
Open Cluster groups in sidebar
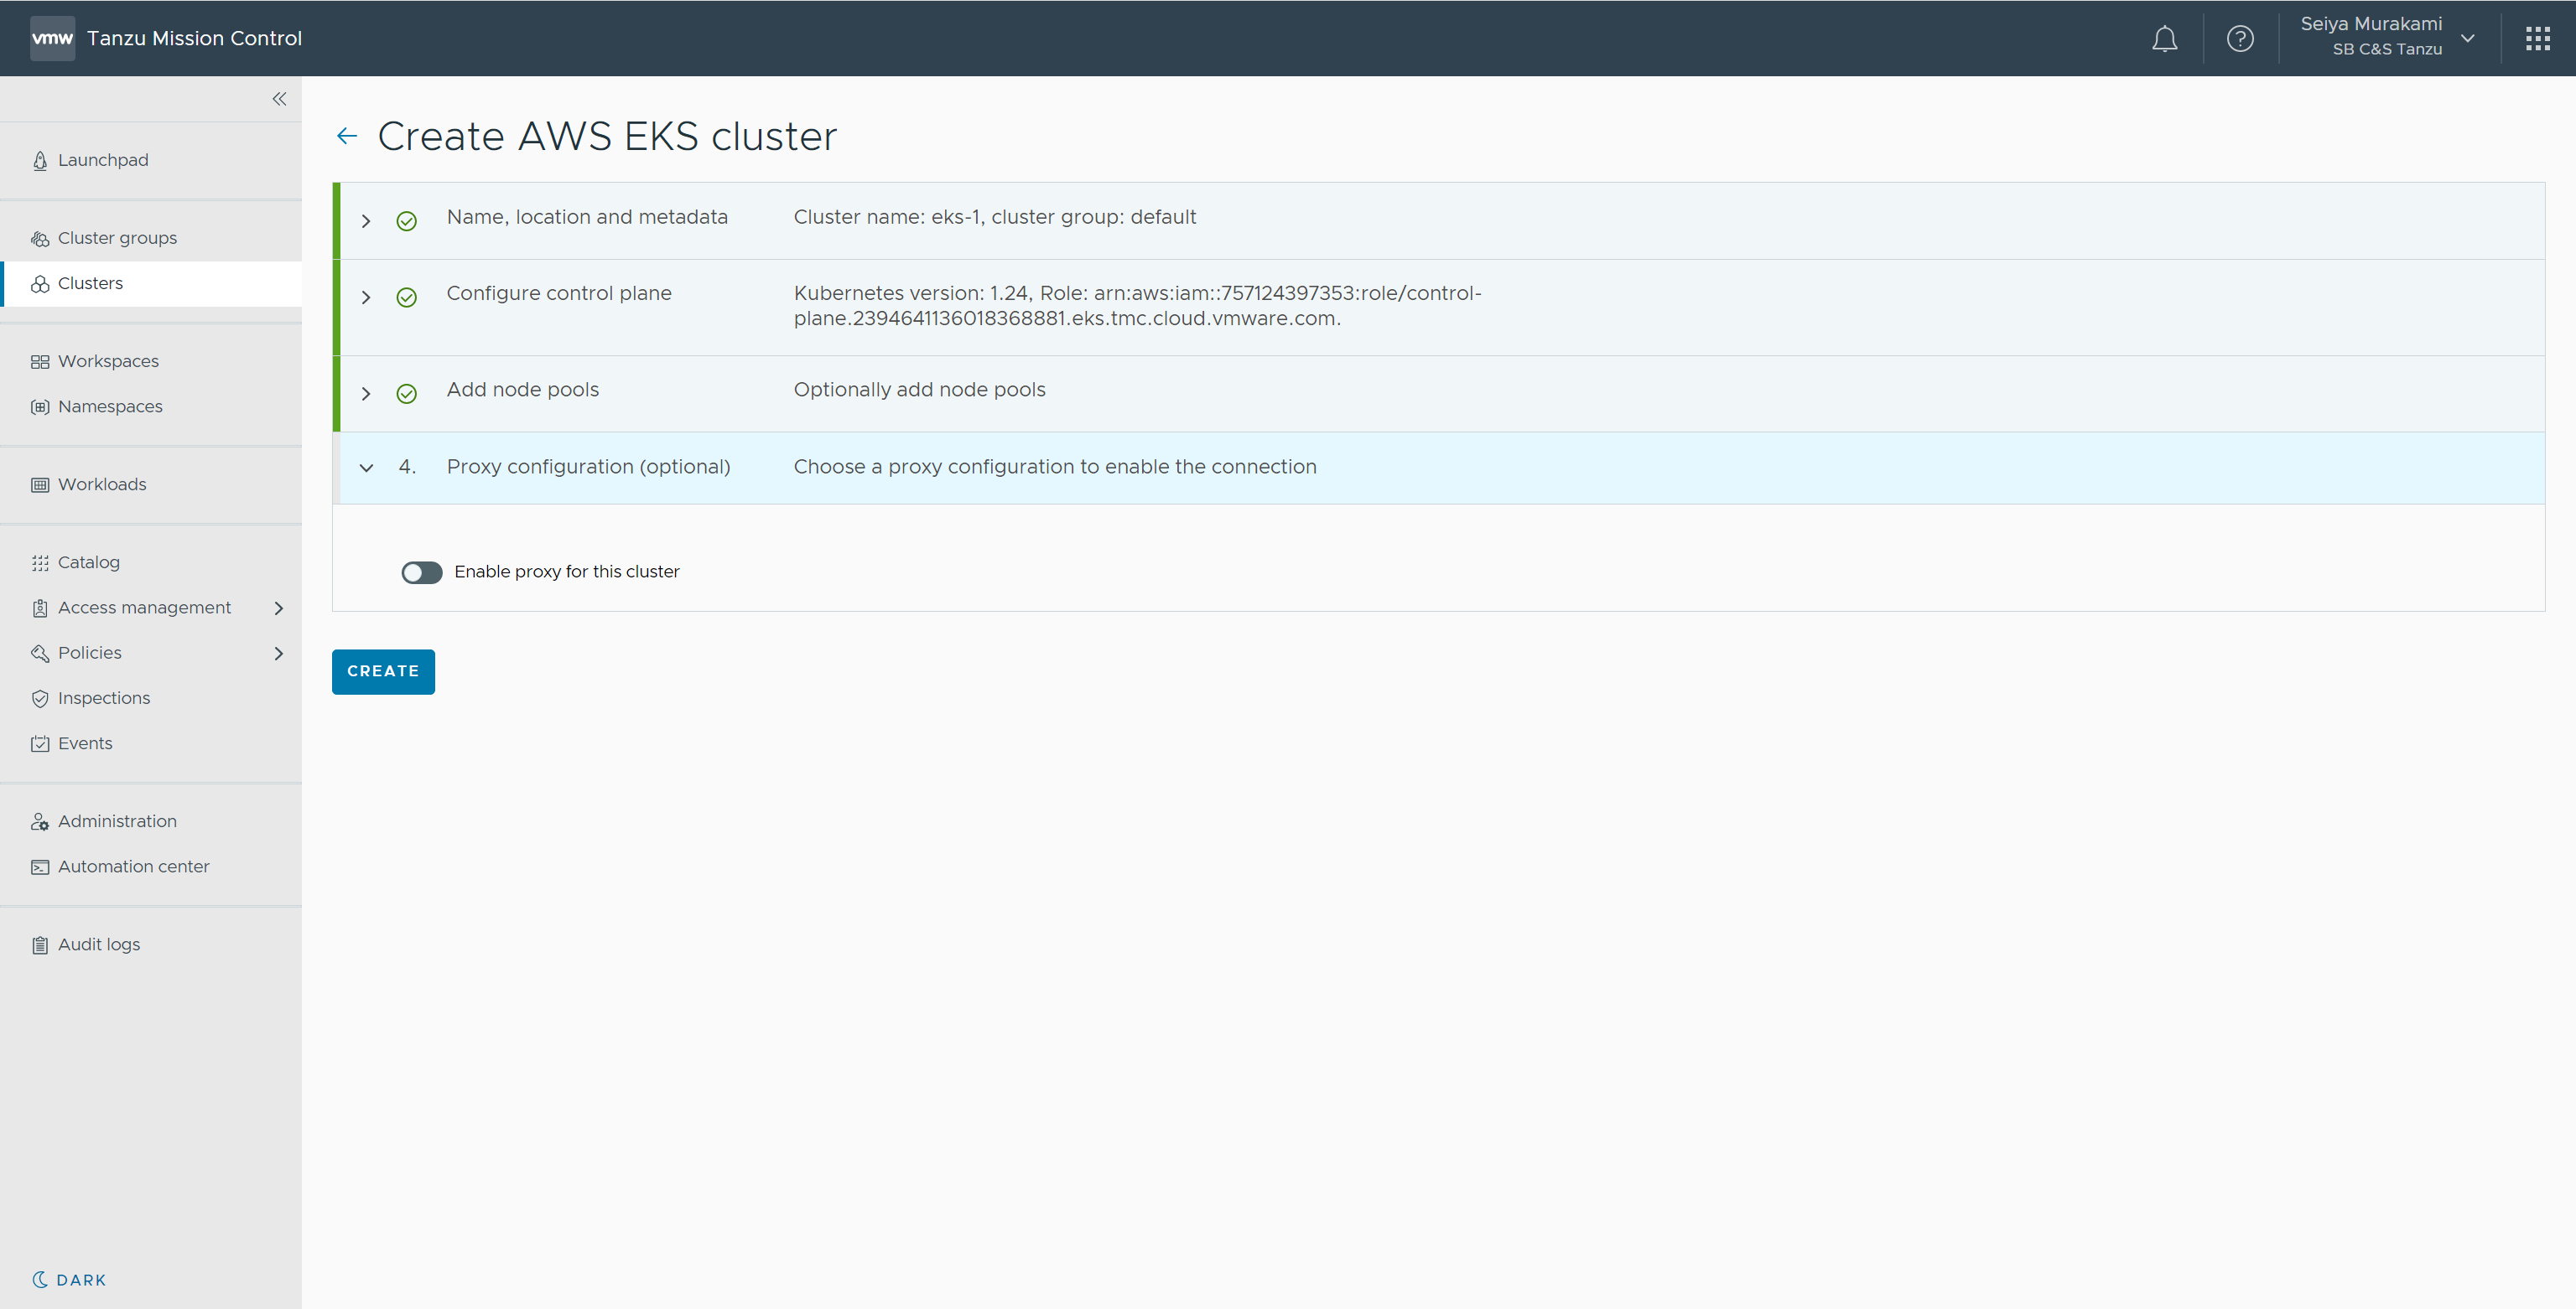117,238
